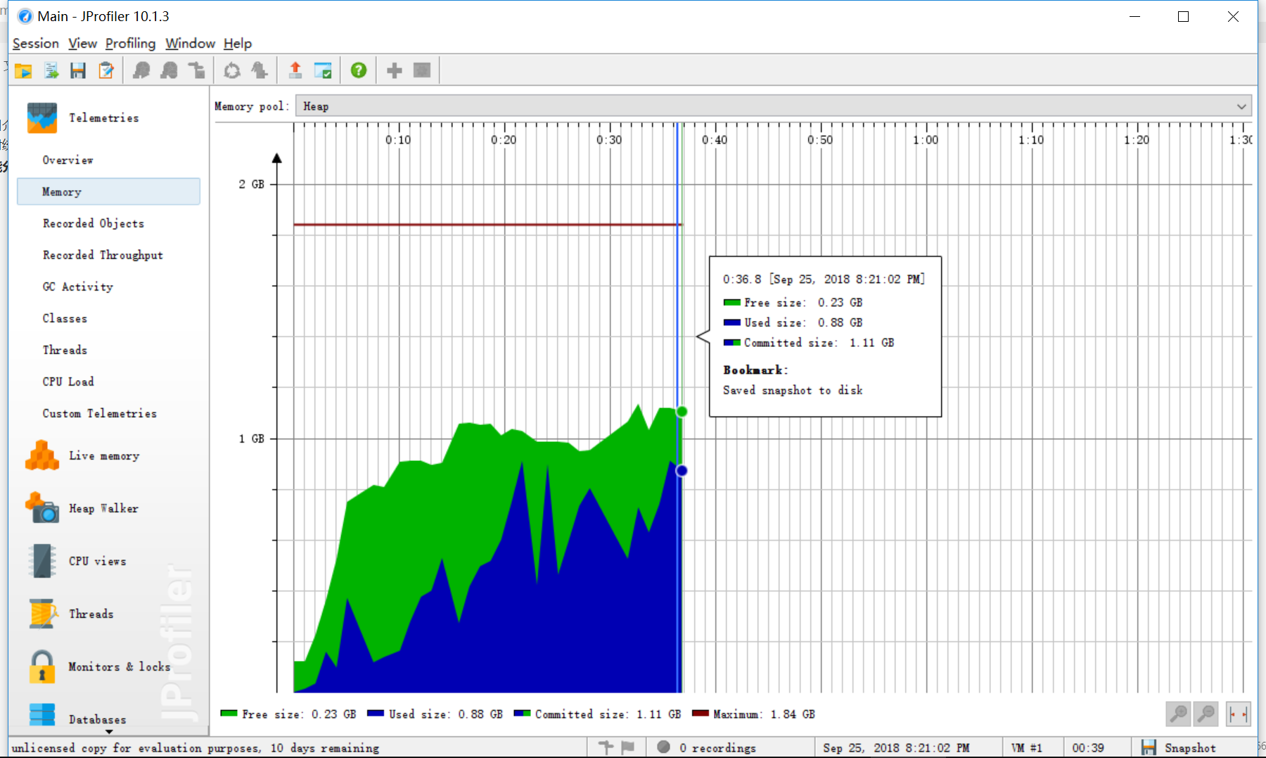This screenshot has width=1266, height=758.
Task: Click the export view toolbar icon
Action: 51,70
